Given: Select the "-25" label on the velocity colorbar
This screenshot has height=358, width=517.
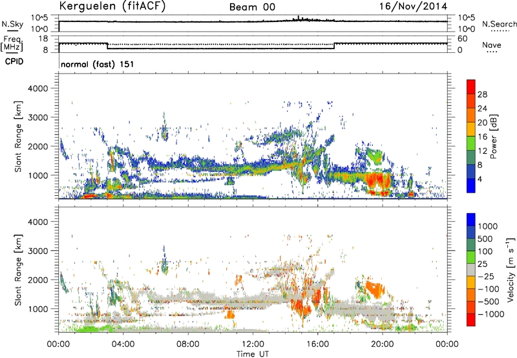Looking at the screenshot, I should (486, 277).
